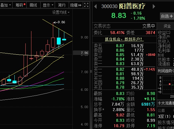Click the red dot on 筹码 button

(x=25, y=4)
